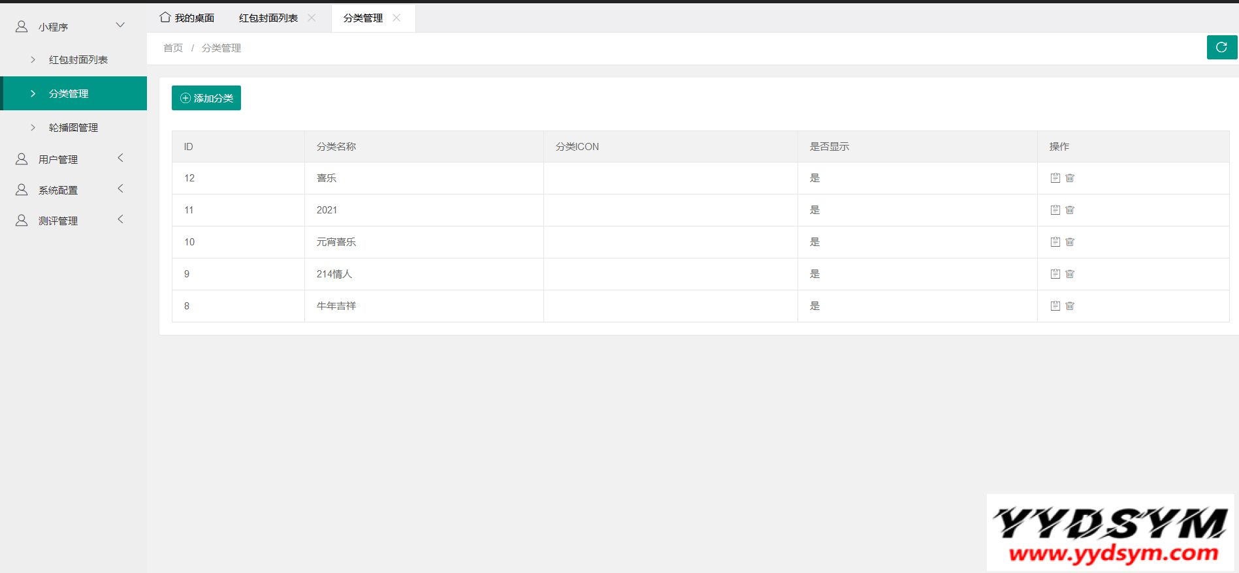Delete the 2021 category row
The height and width of the screenshot is (573, 1239).
1070,210
